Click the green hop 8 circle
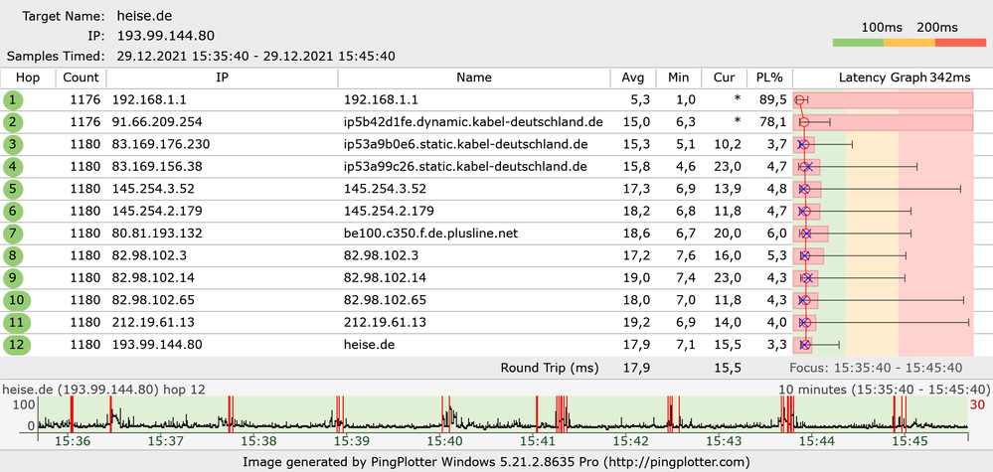 coord(12,255)
